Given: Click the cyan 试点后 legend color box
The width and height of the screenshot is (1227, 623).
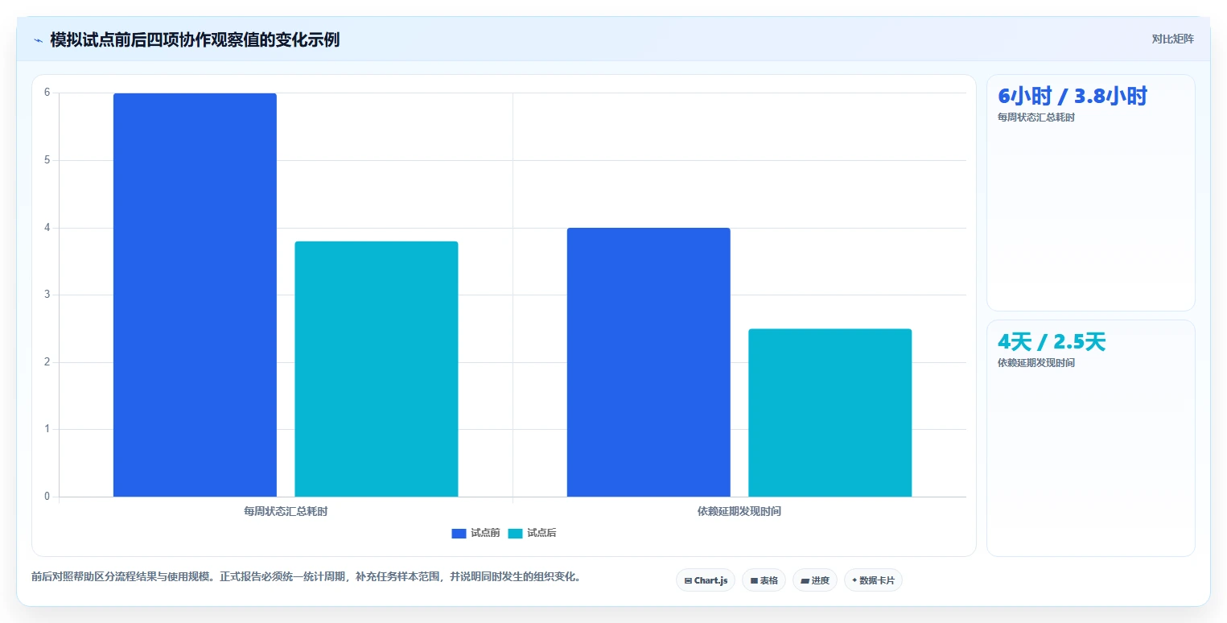Looking at the screenshot, I should pyautogui.click(x=516, y=533).
